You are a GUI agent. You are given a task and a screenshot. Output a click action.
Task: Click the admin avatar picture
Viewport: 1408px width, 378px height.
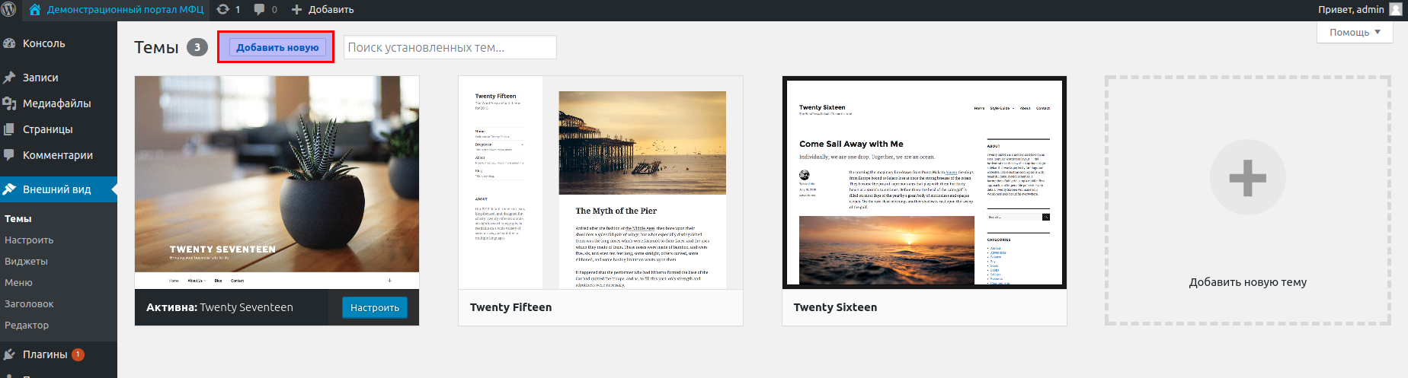click(x=1396, y=9)
